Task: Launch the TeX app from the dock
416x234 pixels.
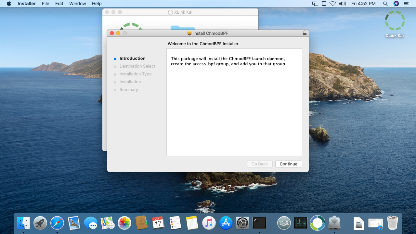Action: [283, 223]
